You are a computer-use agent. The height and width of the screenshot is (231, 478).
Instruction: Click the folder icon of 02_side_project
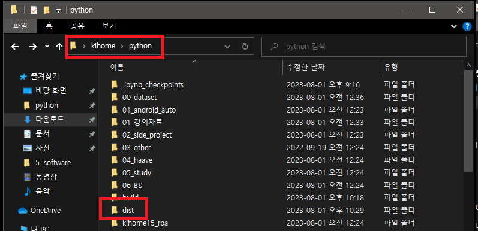(115, 135)
